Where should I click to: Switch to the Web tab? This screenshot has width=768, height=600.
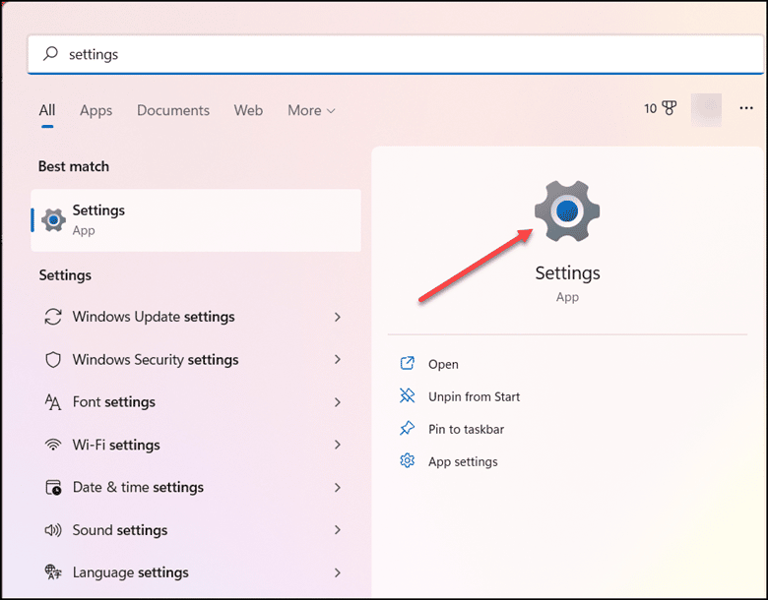(x=248, y=110)
